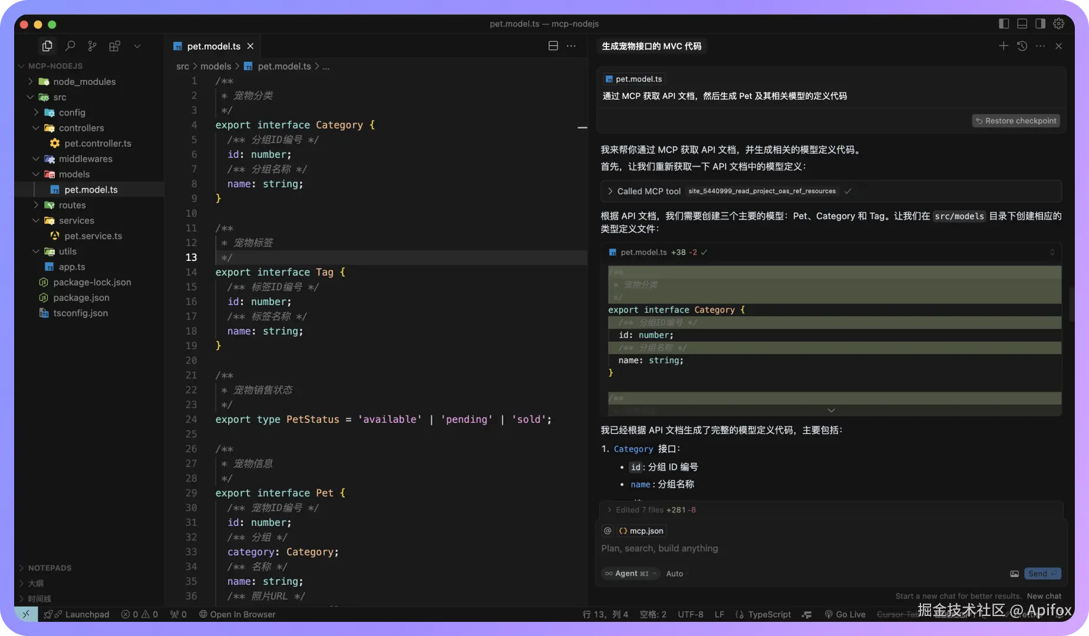Open chat panel more options ellipsis
This screenshot has width=1089, height=636.
pyautogui.click(x=1041, y=46)
